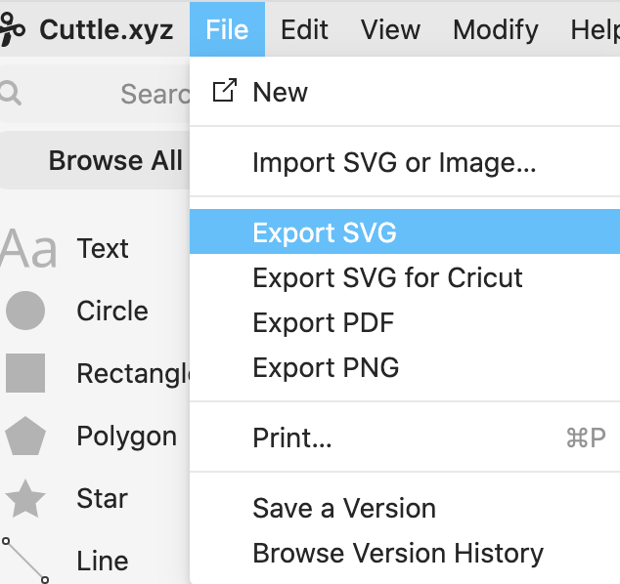This screenshot has width=620, height=584.
Task: Open the Edit menu
Action: (x=304, y=30)
